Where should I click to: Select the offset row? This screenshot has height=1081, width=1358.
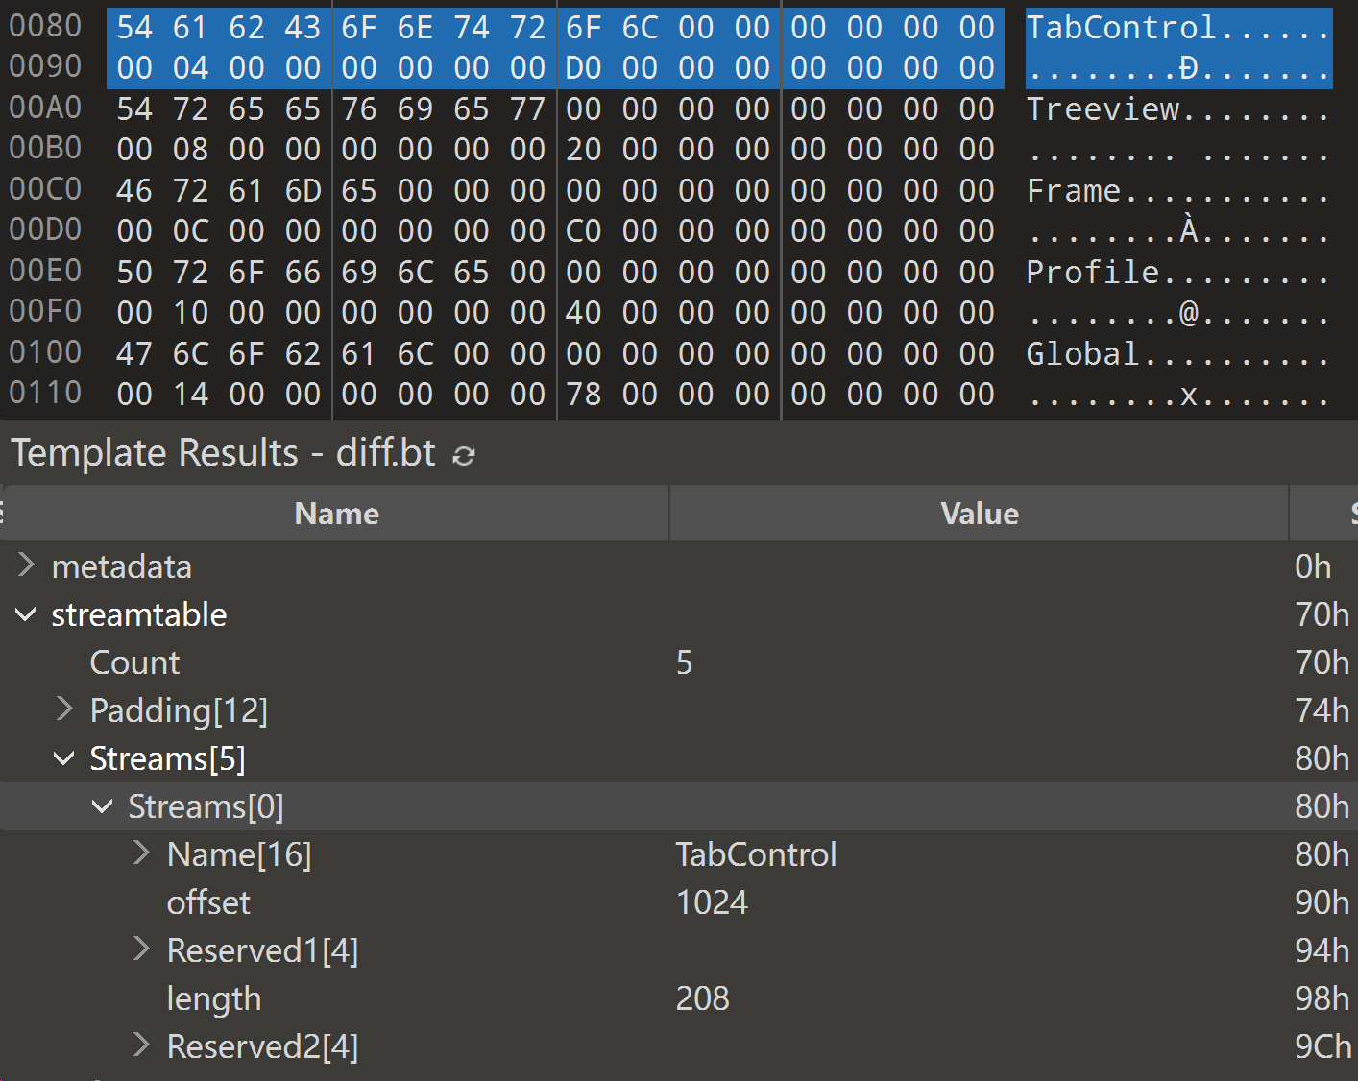(208, 902)
